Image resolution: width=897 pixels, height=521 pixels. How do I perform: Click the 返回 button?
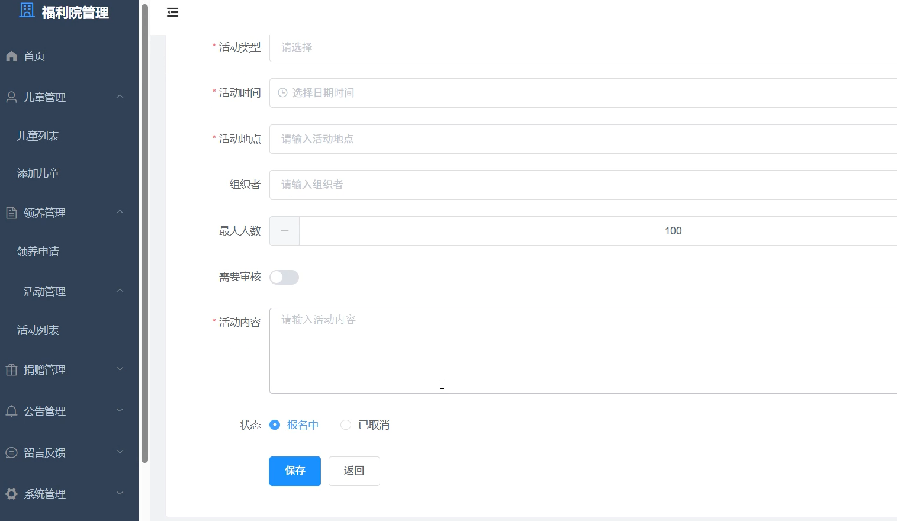point(354,471)
